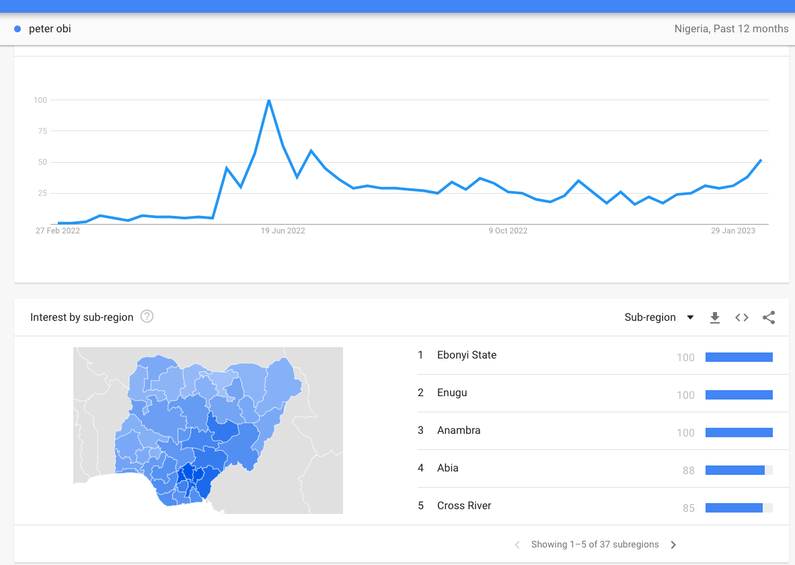Go to next page of subregions

click(673, 545)
